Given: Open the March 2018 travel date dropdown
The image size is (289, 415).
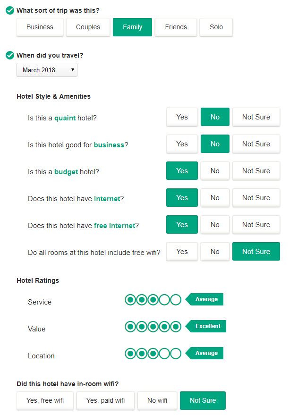Looking at the screenshot, I should 47,70.
